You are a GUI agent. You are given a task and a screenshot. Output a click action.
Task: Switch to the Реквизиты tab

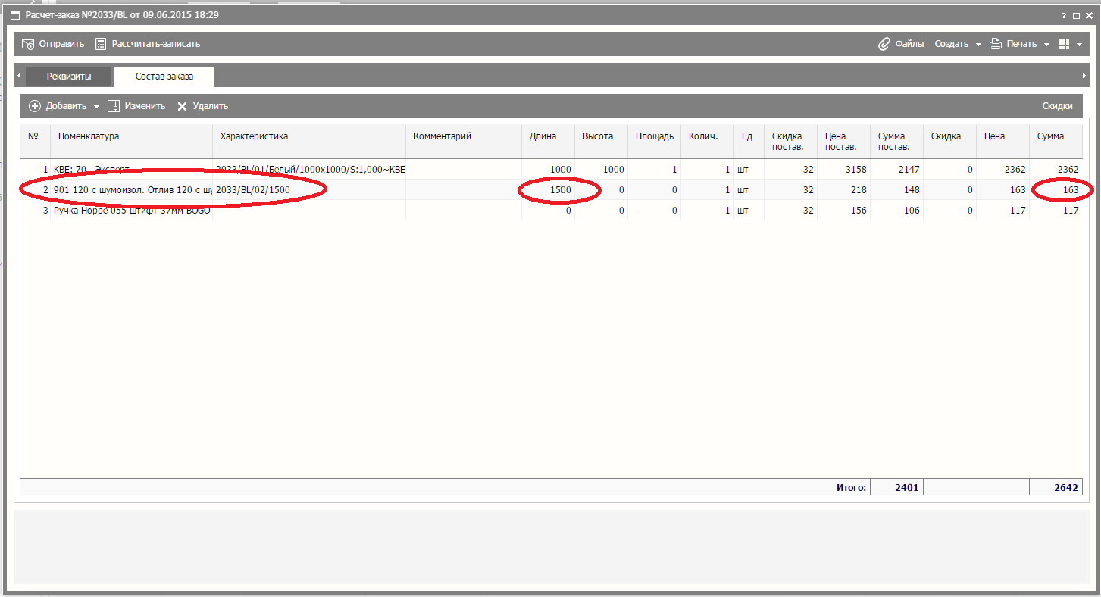pos(69,77)
